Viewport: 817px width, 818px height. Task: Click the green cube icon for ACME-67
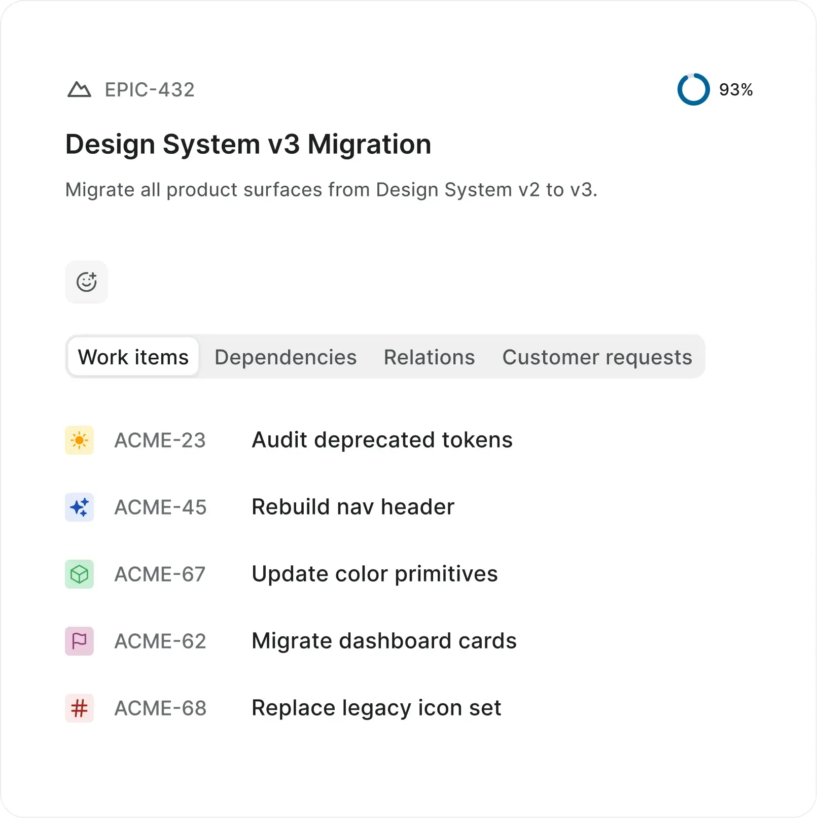coord(79,574)
